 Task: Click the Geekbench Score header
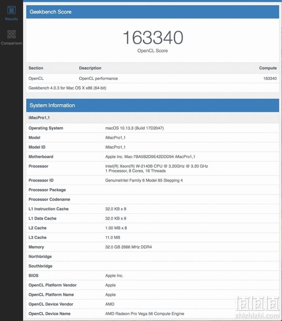pyautogui.click(x=153, y=12)
